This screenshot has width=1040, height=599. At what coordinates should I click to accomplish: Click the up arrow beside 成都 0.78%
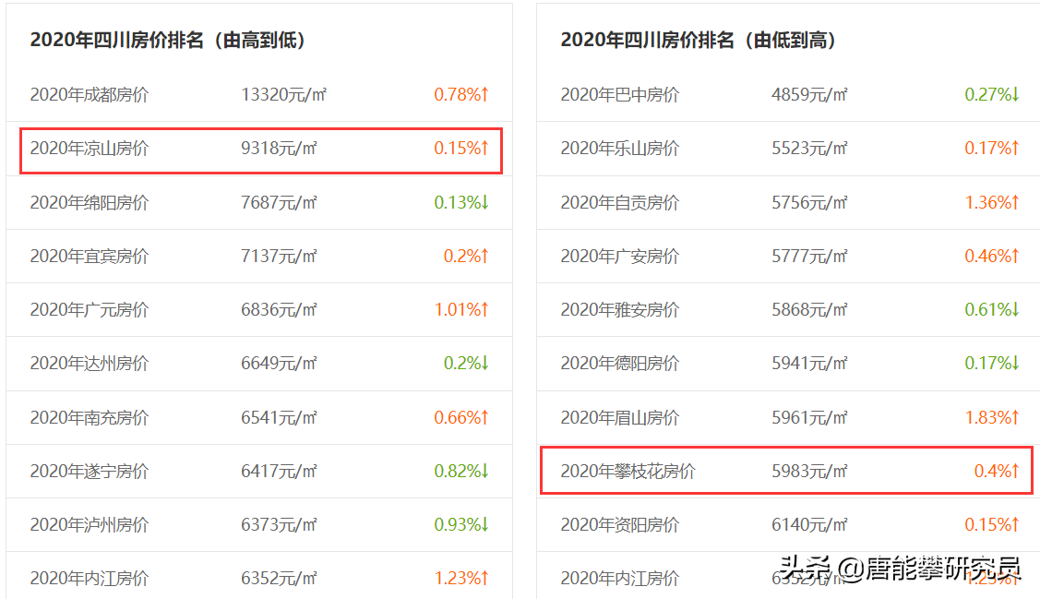point(486,94)
